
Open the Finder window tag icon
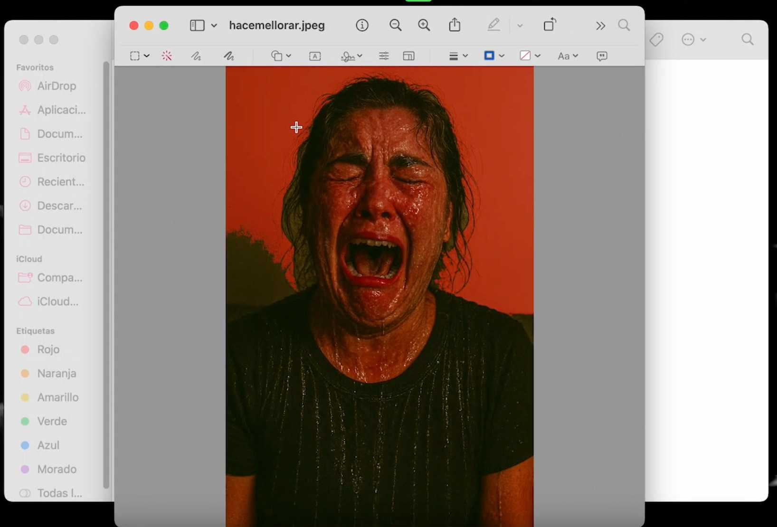coord(656,39)
